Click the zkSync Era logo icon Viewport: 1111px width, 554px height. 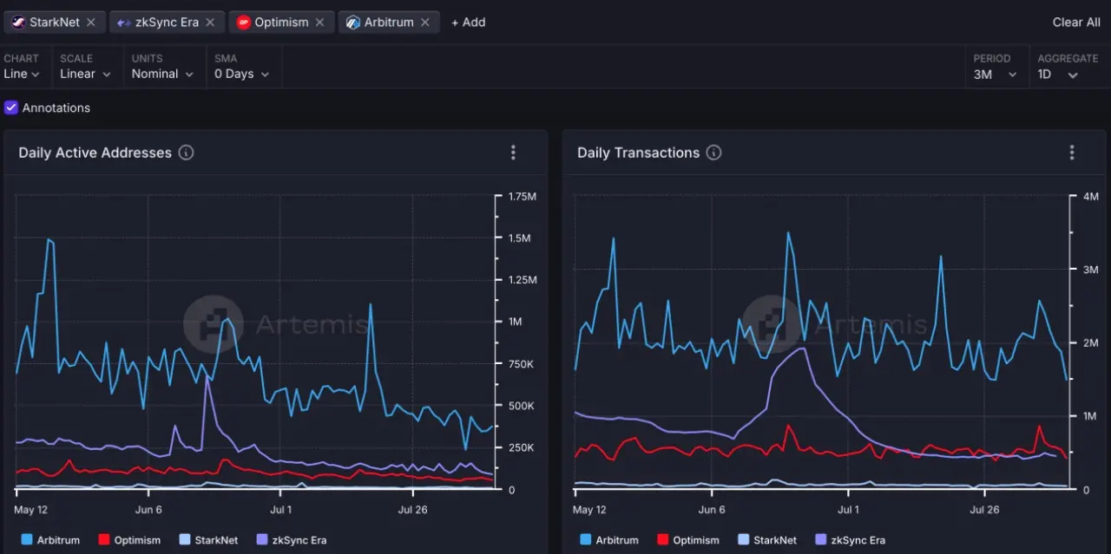pyautogui.click(x=124, y=23)
